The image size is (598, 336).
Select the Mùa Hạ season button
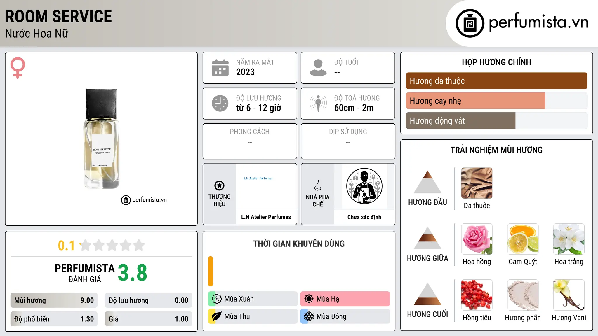point(345,299)
